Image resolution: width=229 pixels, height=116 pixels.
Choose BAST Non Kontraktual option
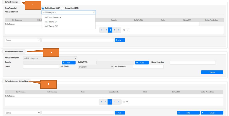(53, 17)
